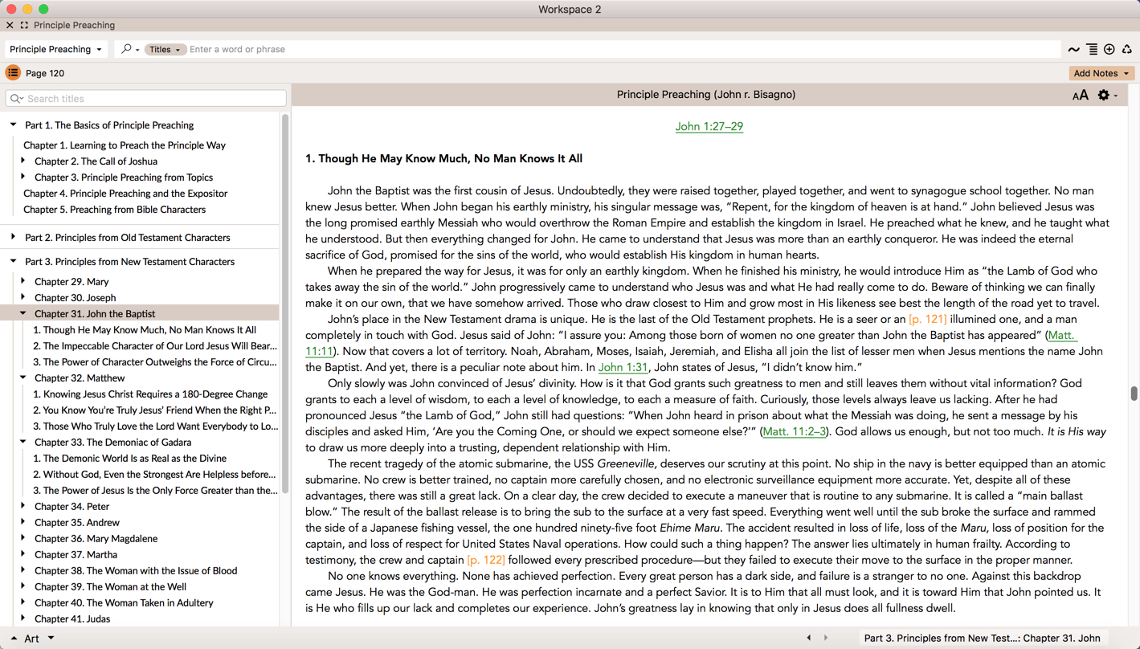
Task: Expand Chapter 39 Woman at the Well
Action: (x=23, y=586)
